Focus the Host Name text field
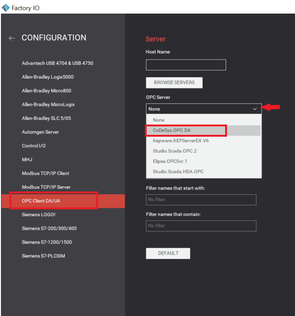 click(x=186, y=65)
